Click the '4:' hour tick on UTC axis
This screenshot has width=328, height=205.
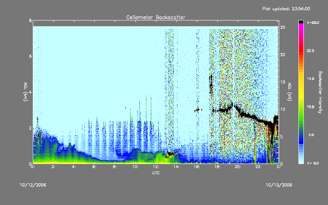tap(74, 167)
